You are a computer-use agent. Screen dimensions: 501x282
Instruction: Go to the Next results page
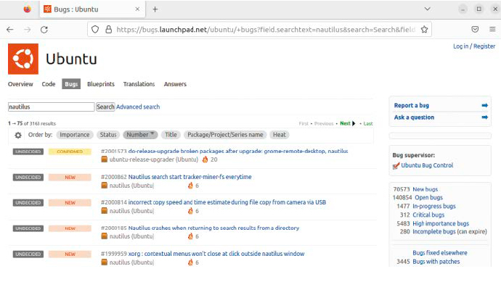(347, 123)
